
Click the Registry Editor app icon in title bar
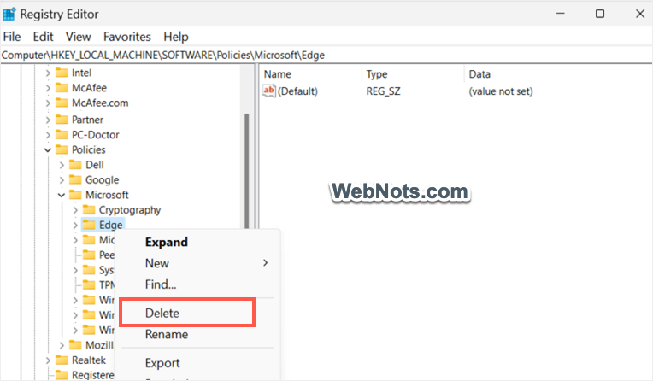click(9, 14)
